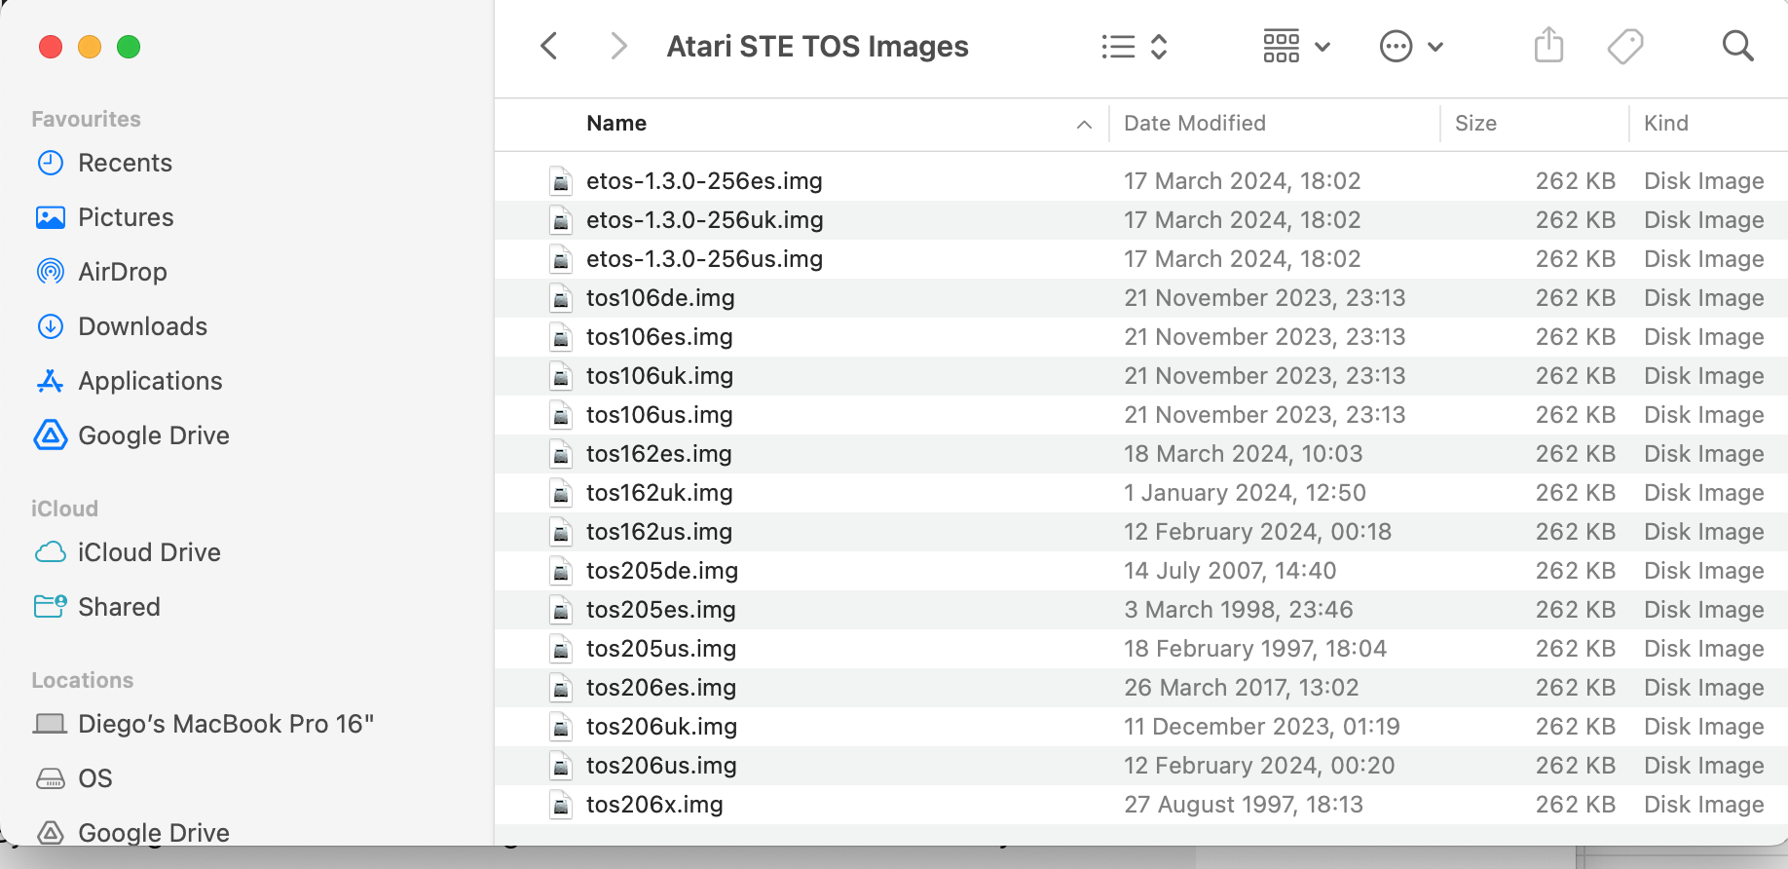Screen dimensions: 1788x869
Task: Select the Recents sidebar item
Action: coord(125,163)
